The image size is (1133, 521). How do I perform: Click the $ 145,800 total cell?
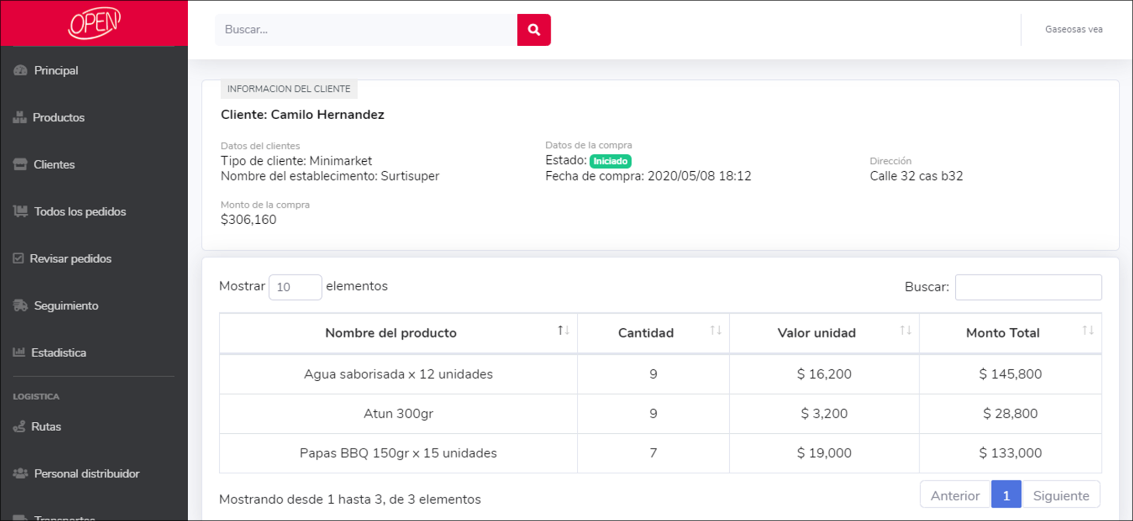pyautogui.click(x=1010, y=374)
